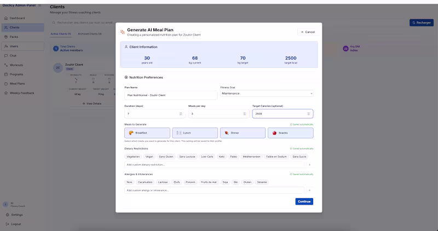Select the Soja allergy chip
Screen dimensions: 438x231
(225, 182)
